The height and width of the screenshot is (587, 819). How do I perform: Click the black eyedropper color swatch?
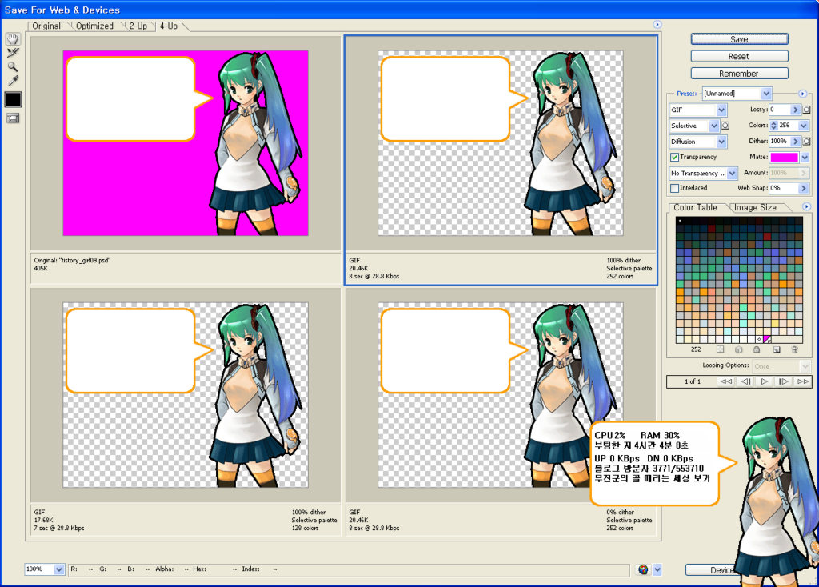coord(13,99)
